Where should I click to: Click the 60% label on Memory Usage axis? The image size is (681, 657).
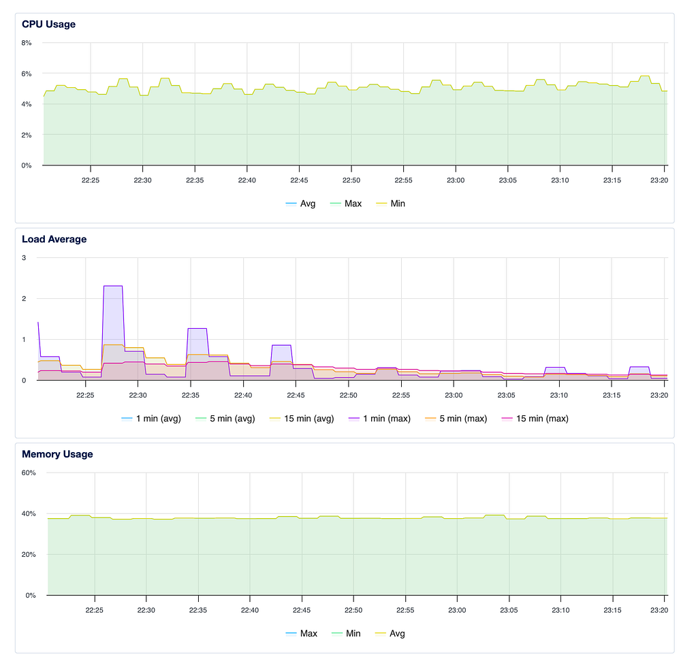29,472
